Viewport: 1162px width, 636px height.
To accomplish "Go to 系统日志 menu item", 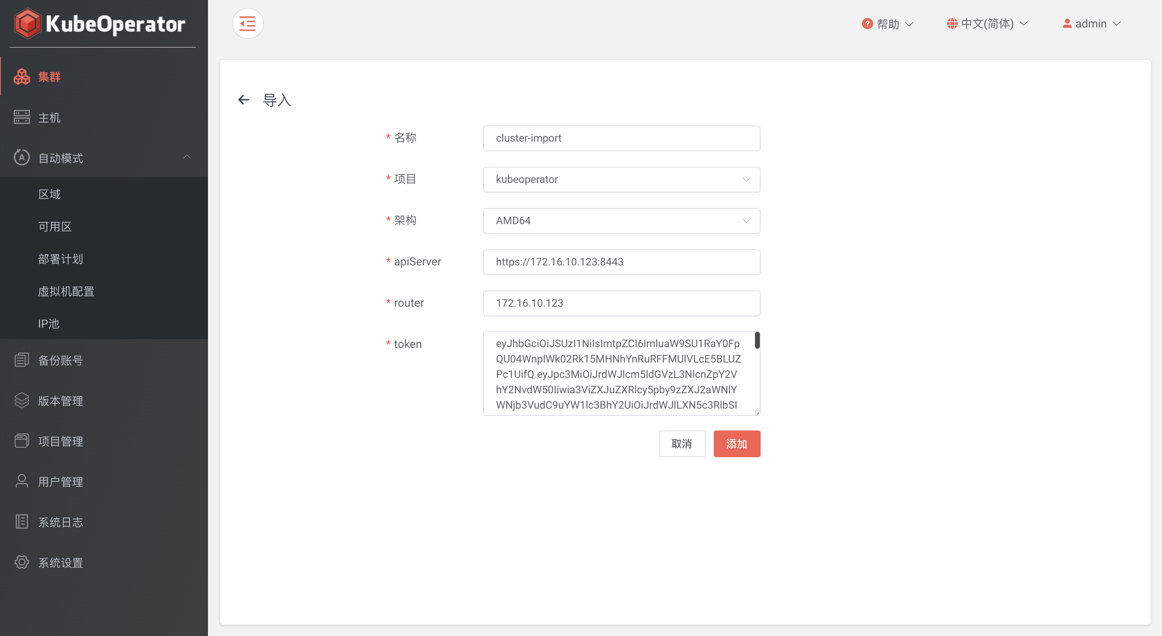I will 104,522.
